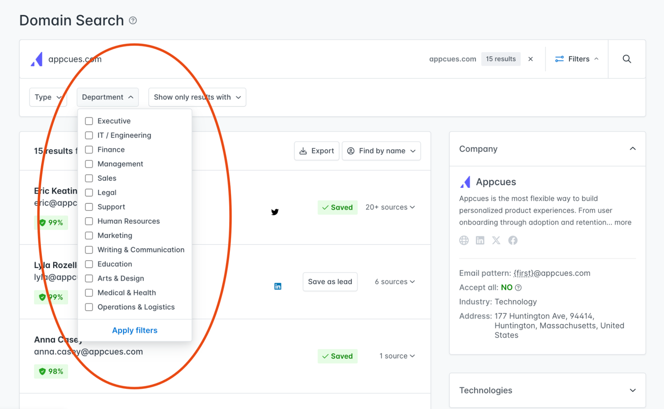Expand the 20+ sources dropdown on Eric's row
Screen dimensions: 664x409
click(390, 207)
